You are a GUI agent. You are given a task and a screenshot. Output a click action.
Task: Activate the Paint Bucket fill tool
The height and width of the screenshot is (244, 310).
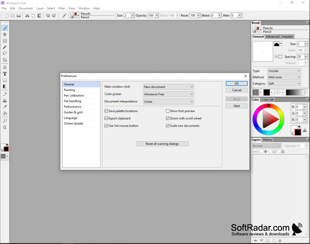(x=5, y=113)
